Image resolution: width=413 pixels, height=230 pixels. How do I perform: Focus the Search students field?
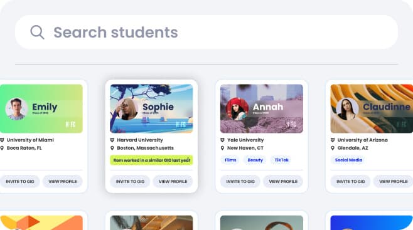pos(206,32)
